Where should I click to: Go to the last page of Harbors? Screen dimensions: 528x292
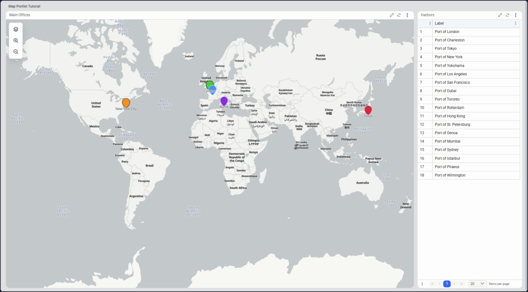point(462,284)
